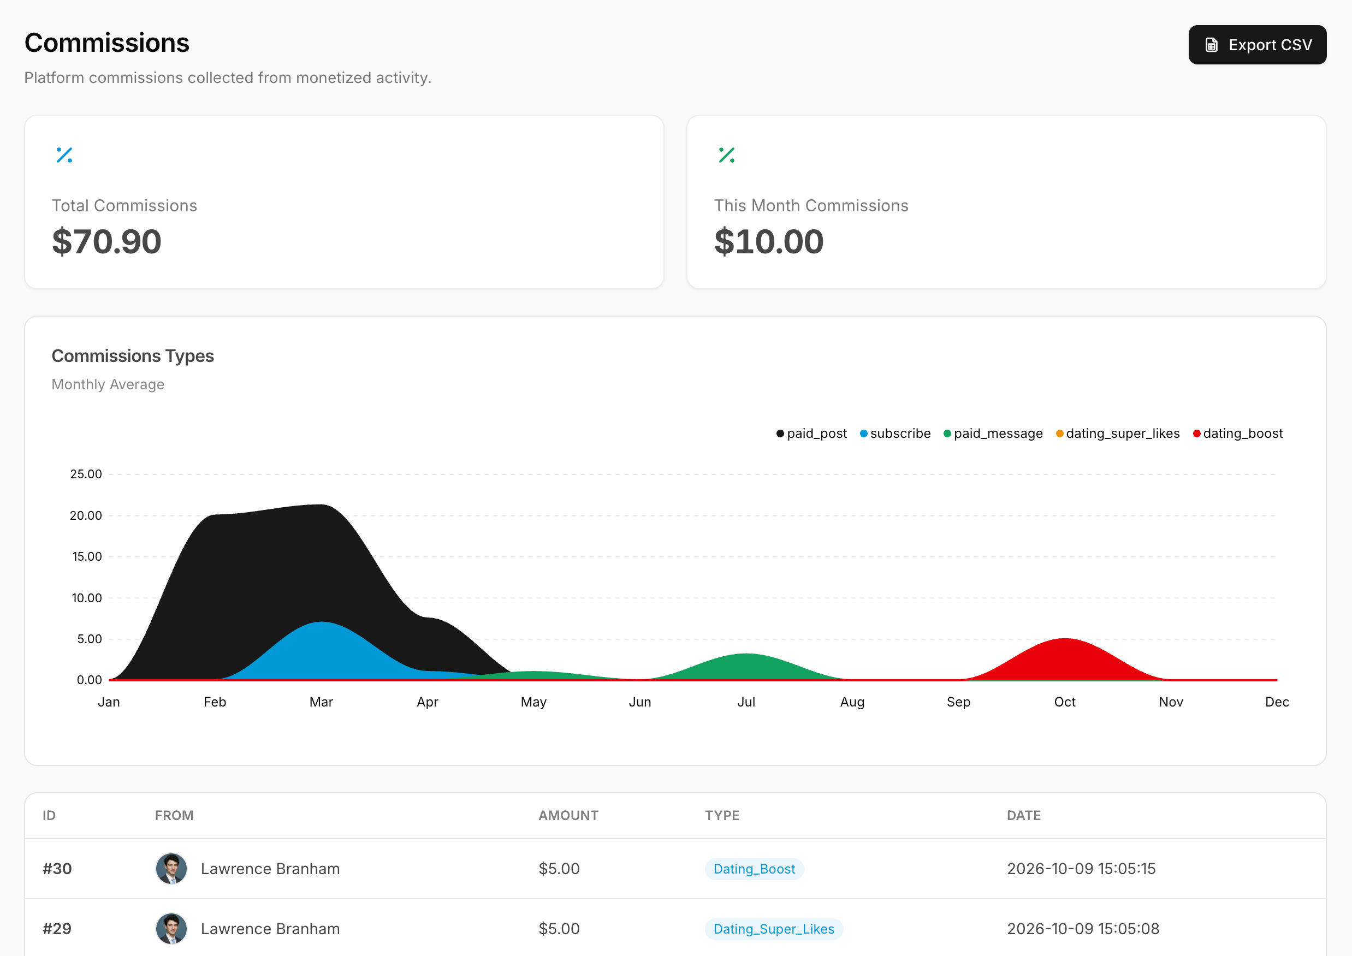Toggle the subscribe legend series
The image size is (1352, 956).
pos(895,434)
